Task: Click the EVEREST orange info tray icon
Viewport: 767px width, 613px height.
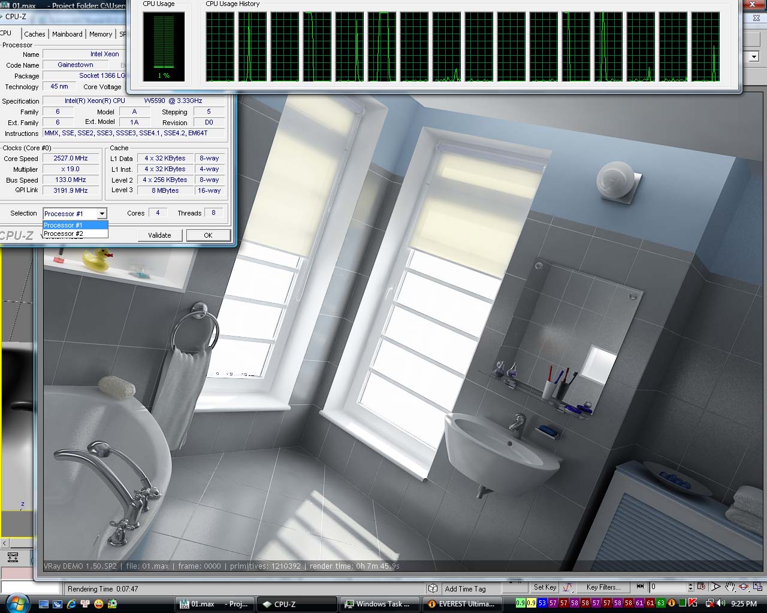Action: pyautogui.click(x=672, y=603)
